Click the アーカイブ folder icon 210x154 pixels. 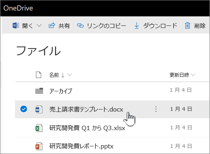(39, 91)
